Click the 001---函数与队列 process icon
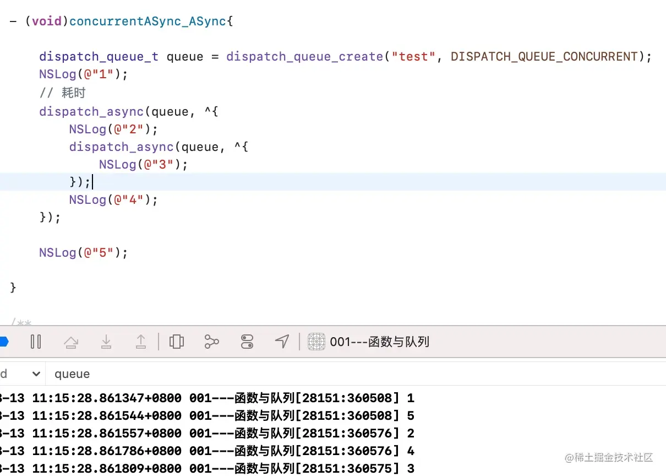Screen dimensions: 666x476 pos(316,342)
